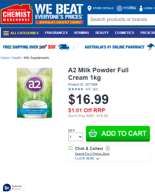
Task: Click the Click & Collect info icon
Action: [108, 148]
